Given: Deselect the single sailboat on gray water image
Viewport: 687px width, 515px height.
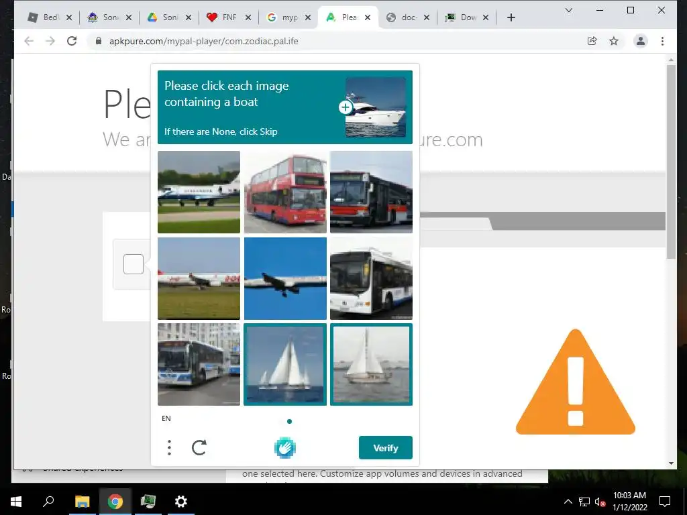Looking at the screenshot, I should [371, 364].
